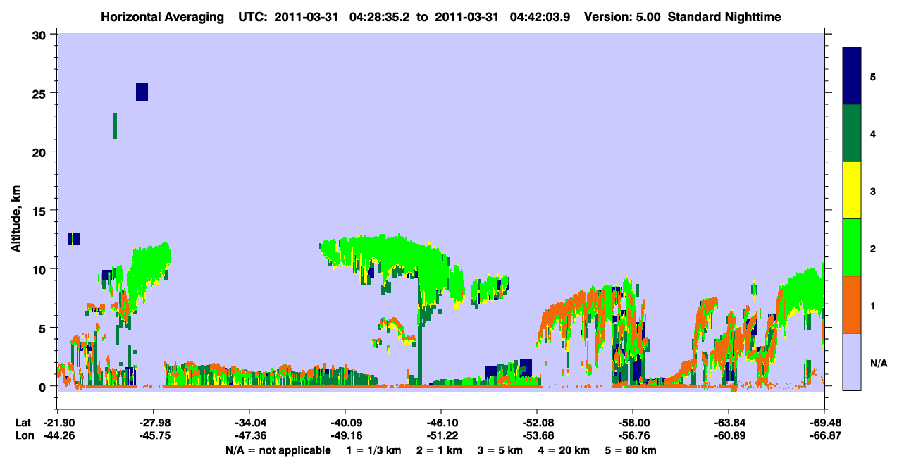Click the start time '04:28:35.2' in title
Viewport: 916px width, 470px height.
pos(380,16)
